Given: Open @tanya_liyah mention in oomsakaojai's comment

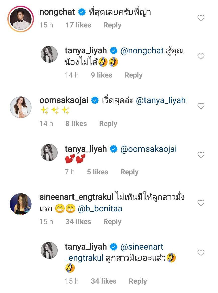Looking at the screenshot, I should [x=161, y=100].
